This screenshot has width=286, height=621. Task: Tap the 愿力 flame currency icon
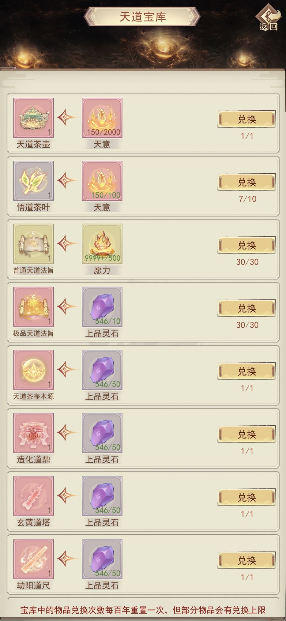(x=102, y=244)
